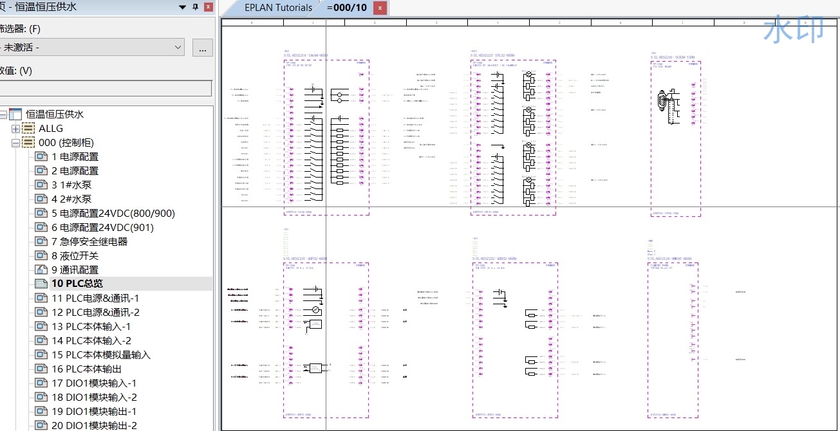Viewport: 840px width, 431px height.
Task: Click icon of 16 PLC本体输出
Action: 42,369
